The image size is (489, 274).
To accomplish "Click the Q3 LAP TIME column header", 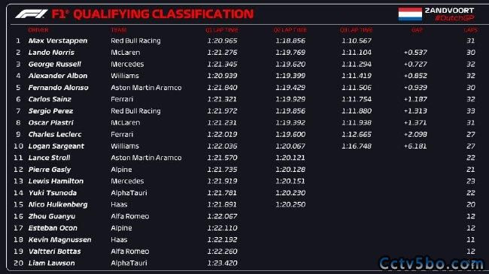I will (x=356, y=30).
